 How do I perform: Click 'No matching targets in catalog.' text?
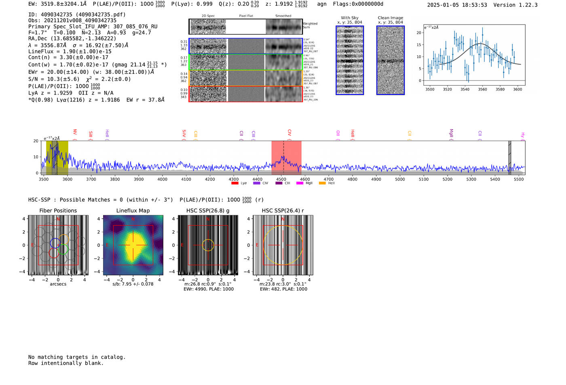pyautogui.click(x=77, y=357)
